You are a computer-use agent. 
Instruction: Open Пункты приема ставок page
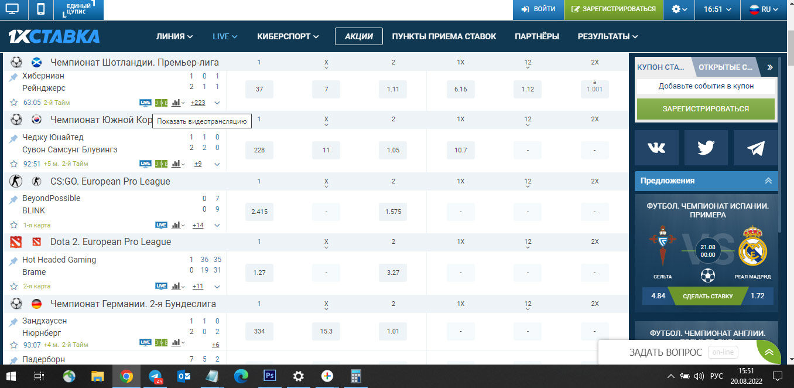coord(444,36)
